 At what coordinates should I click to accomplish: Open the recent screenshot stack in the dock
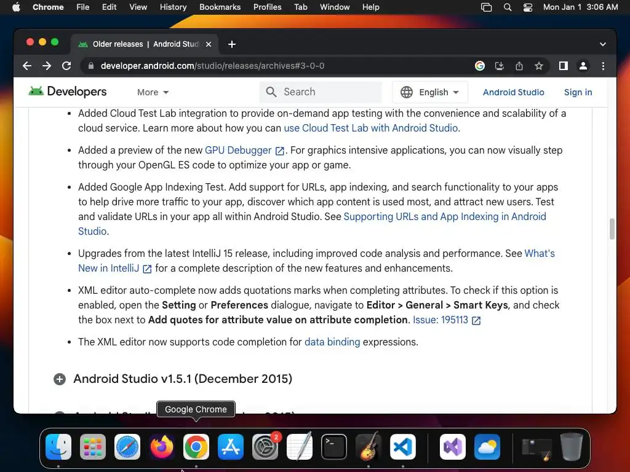tap(536, 449)
